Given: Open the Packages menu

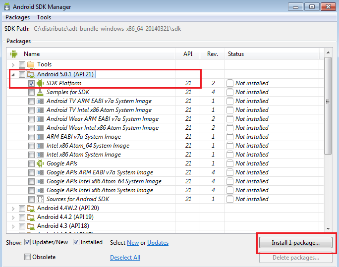Looking at the screenshot, I should click(x=17, y=17).
